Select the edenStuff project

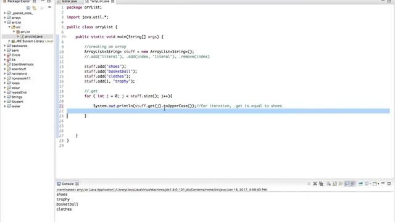click(x=19, y=69)
